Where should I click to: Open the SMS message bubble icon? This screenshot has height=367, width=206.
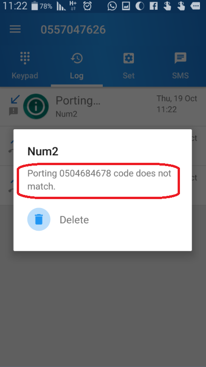tap(180, 58)
